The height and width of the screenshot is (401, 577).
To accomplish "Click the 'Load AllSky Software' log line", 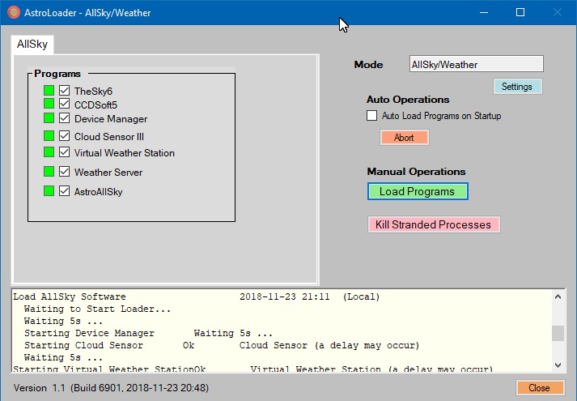I will pyautogui.click(x=70, y=296).
